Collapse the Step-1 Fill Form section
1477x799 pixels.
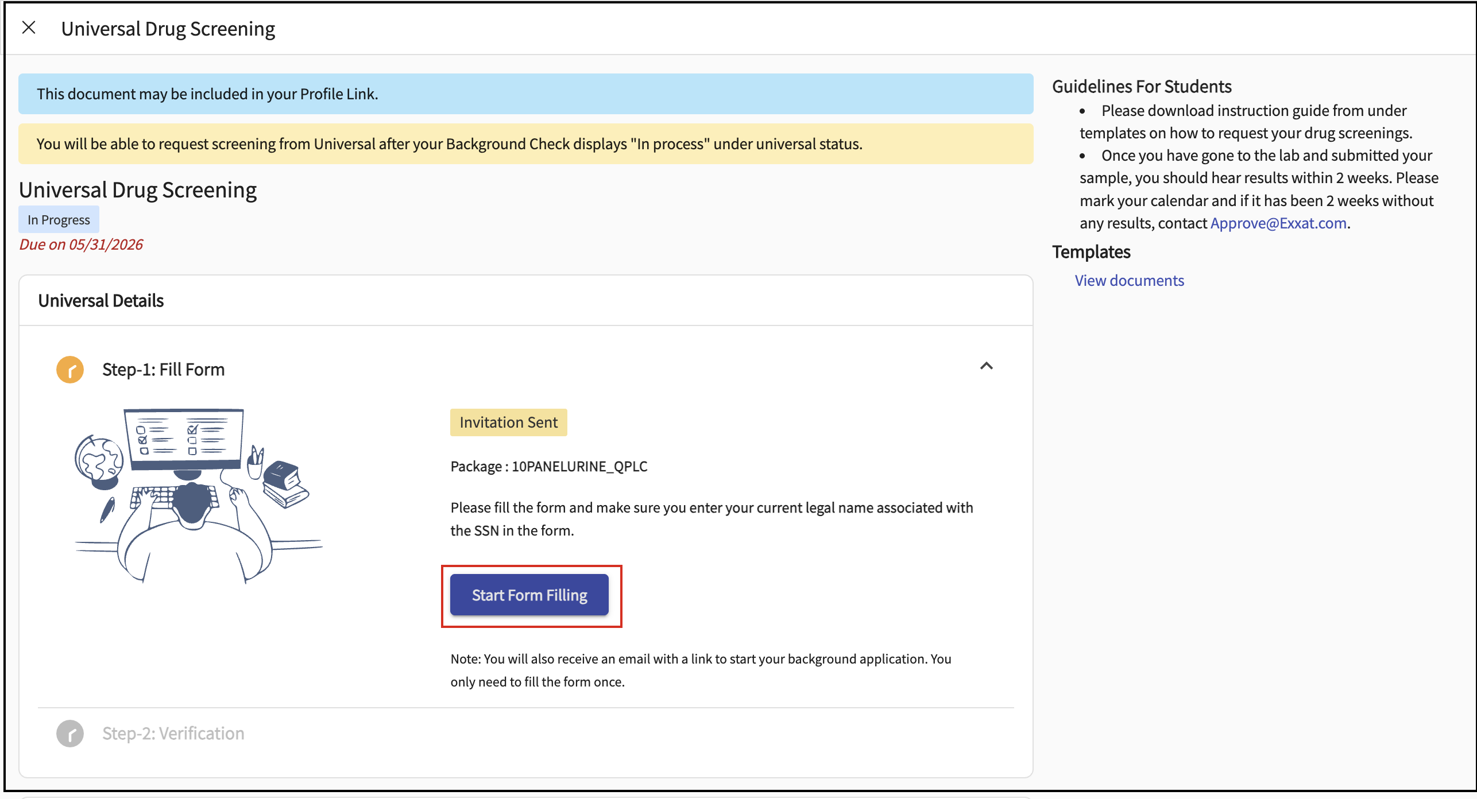tap(986, 366)
